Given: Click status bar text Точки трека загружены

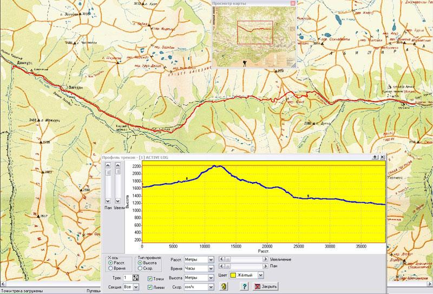Looking at the screenshot, I should tap(22, 291).
